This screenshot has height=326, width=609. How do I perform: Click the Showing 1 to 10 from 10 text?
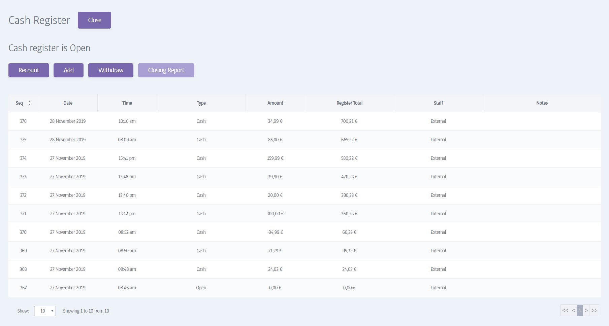click(x=86, y=311)
